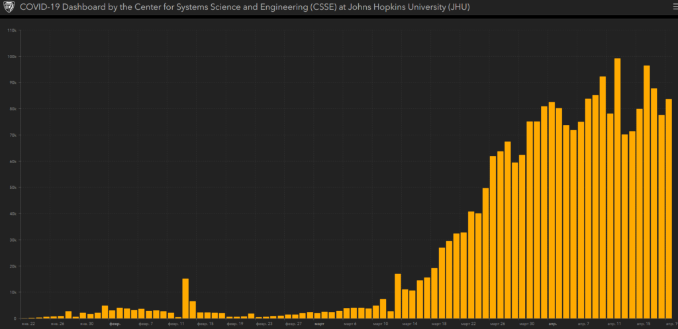
Task: Click the bold 'февр.' month label
Action: coord(115,324)
